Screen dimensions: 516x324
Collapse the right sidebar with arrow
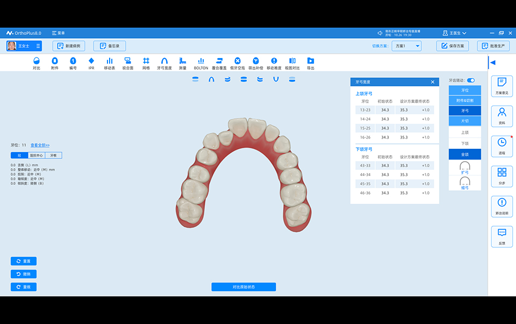point(492,62)
